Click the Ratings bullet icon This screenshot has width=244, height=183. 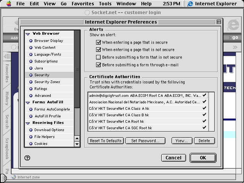point(31,89)
